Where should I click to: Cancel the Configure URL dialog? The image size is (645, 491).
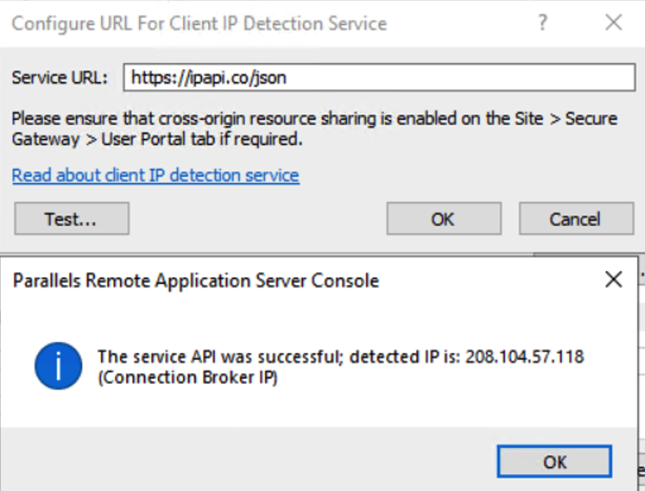(x=575, y=219)
